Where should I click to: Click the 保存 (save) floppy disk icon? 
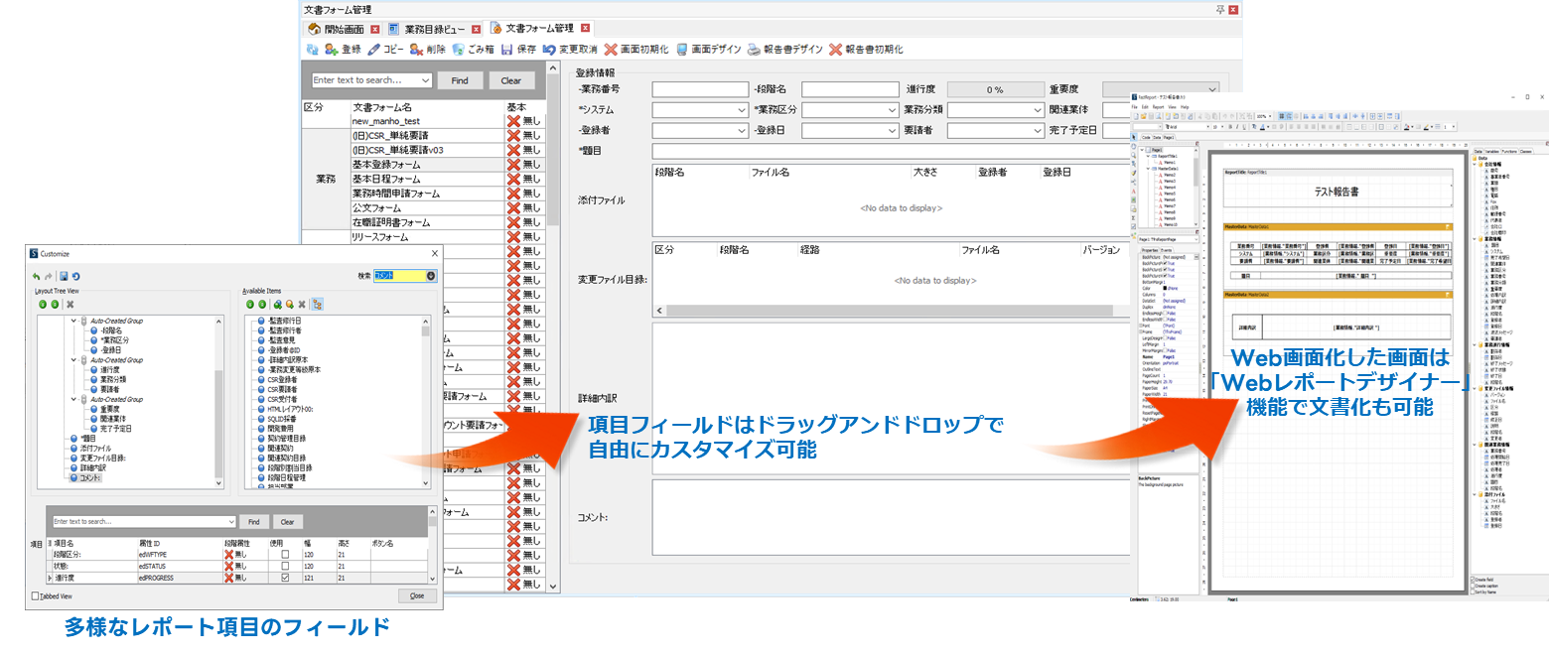pos(506,49)
